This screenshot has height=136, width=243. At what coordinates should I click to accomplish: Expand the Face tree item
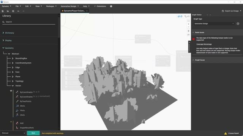click(13, 72)
